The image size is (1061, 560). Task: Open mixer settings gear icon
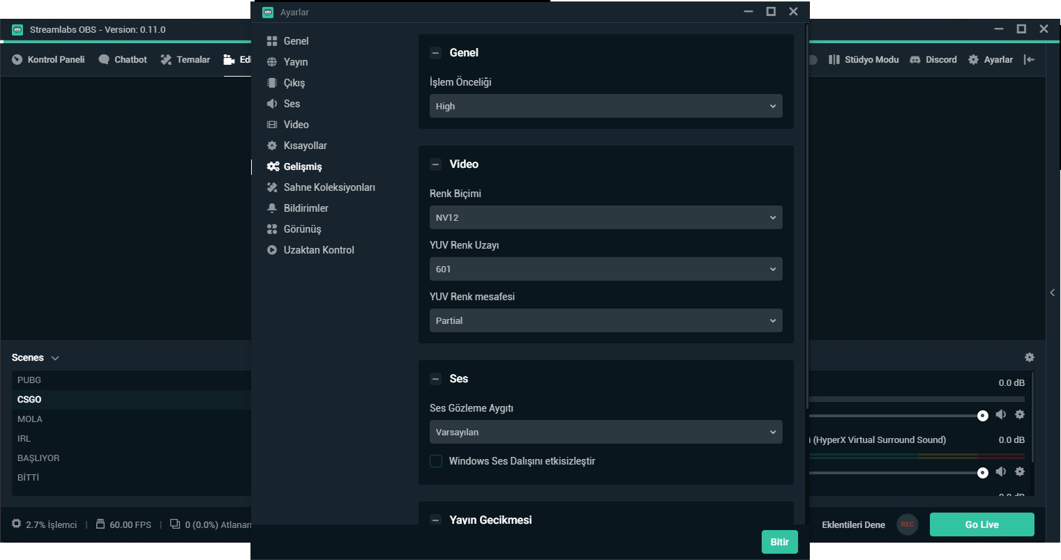pos(1030,357)
